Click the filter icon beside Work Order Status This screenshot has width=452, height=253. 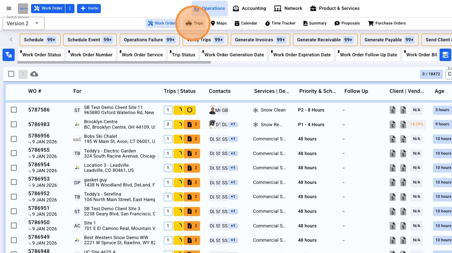tap(8, 55)
